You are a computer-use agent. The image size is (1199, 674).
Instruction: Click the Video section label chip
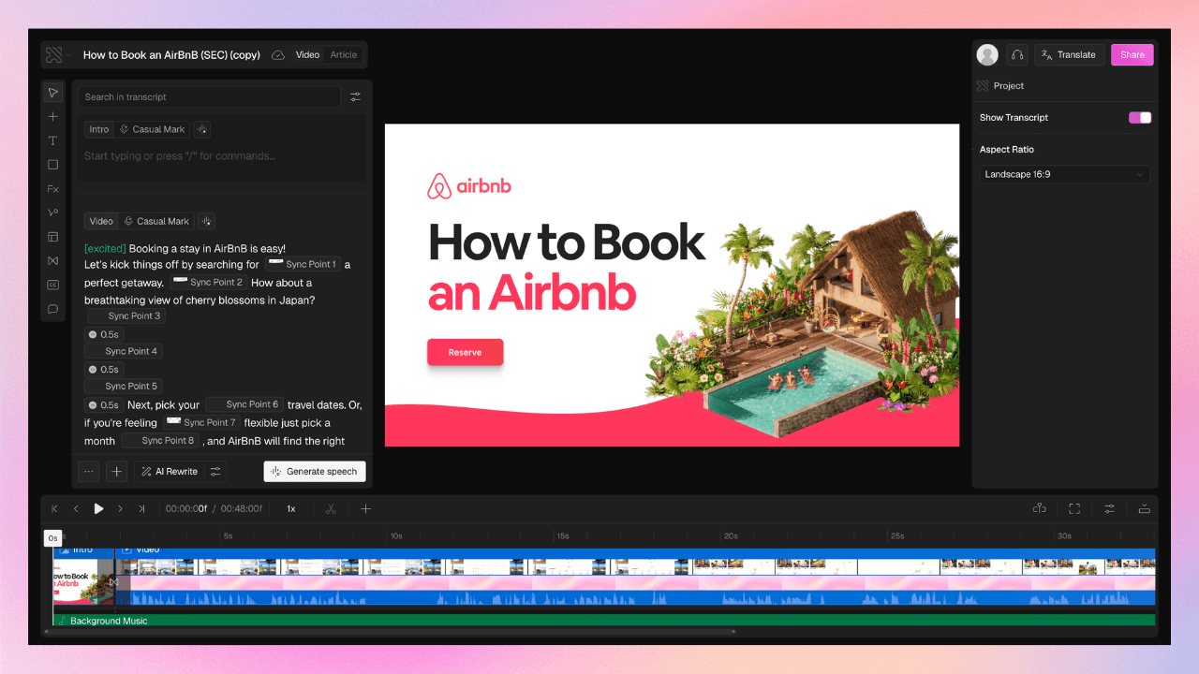click(101, 221)
